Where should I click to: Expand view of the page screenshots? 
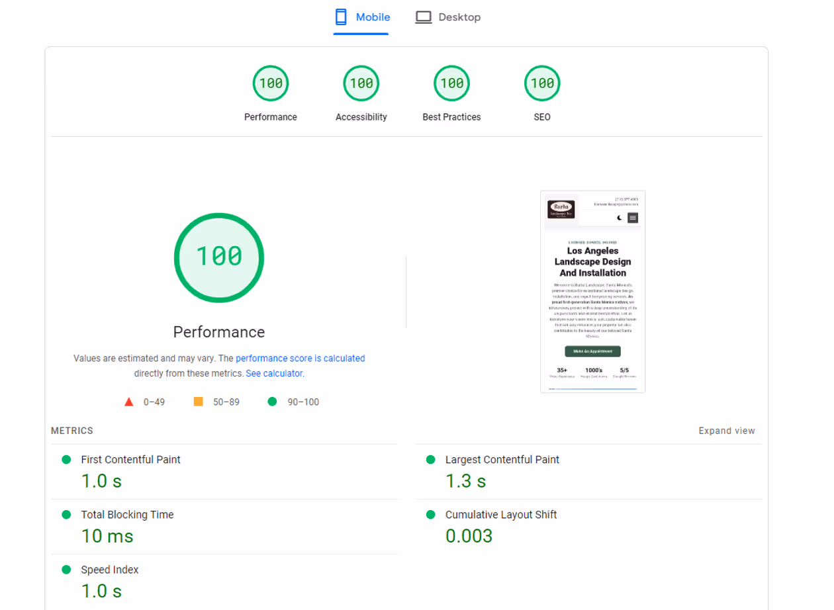tap(727, 430)
